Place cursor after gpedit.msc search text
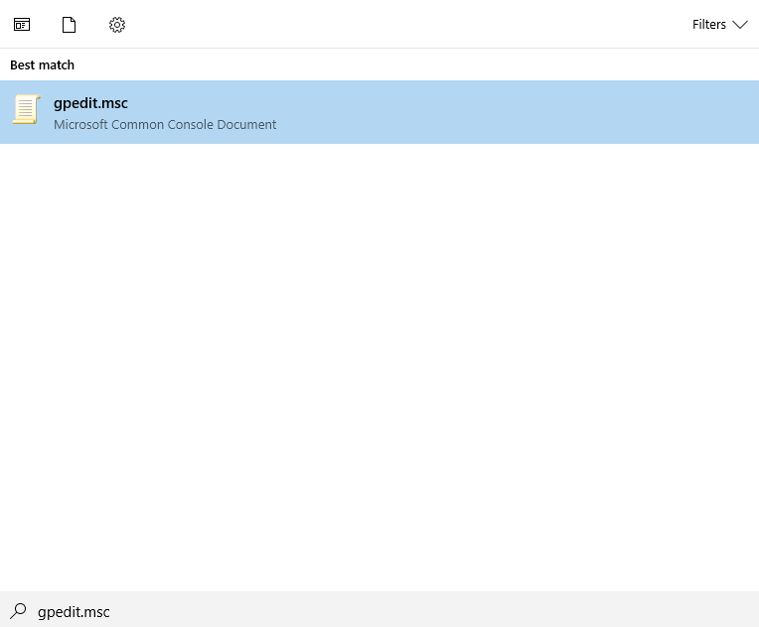Image resolution: width=759 pixels, height=627 pixels. point(110,612)
